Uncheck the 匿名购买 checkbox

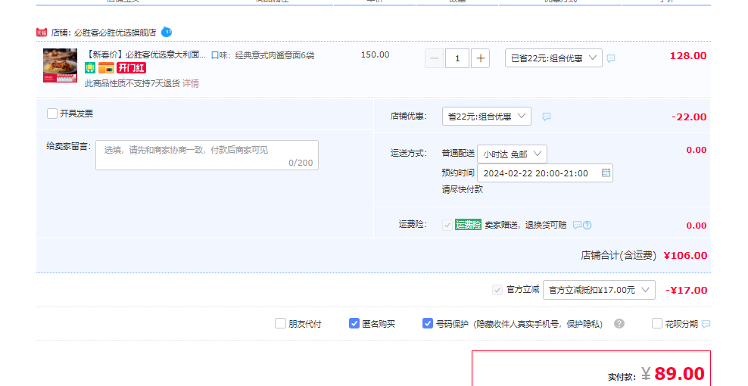click(x=354, y=323)
